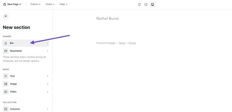
Task: Click the Bio person icon
Action: point(6,43)
